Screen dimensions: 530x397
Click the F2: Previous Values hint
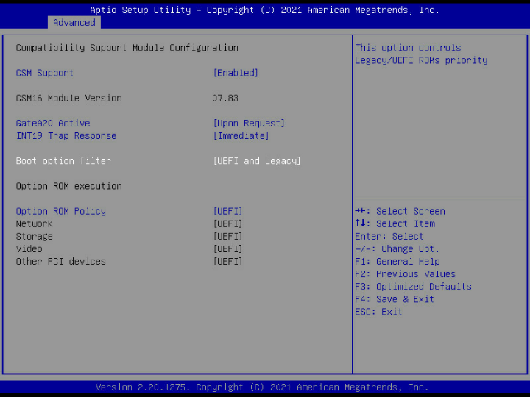(x=405, y=274)
